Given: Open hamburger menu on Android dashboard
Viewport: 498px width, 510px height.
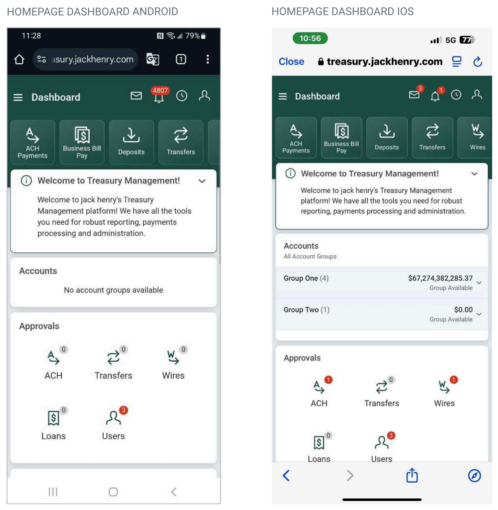Looking at the screenshot, I should 18,98.
